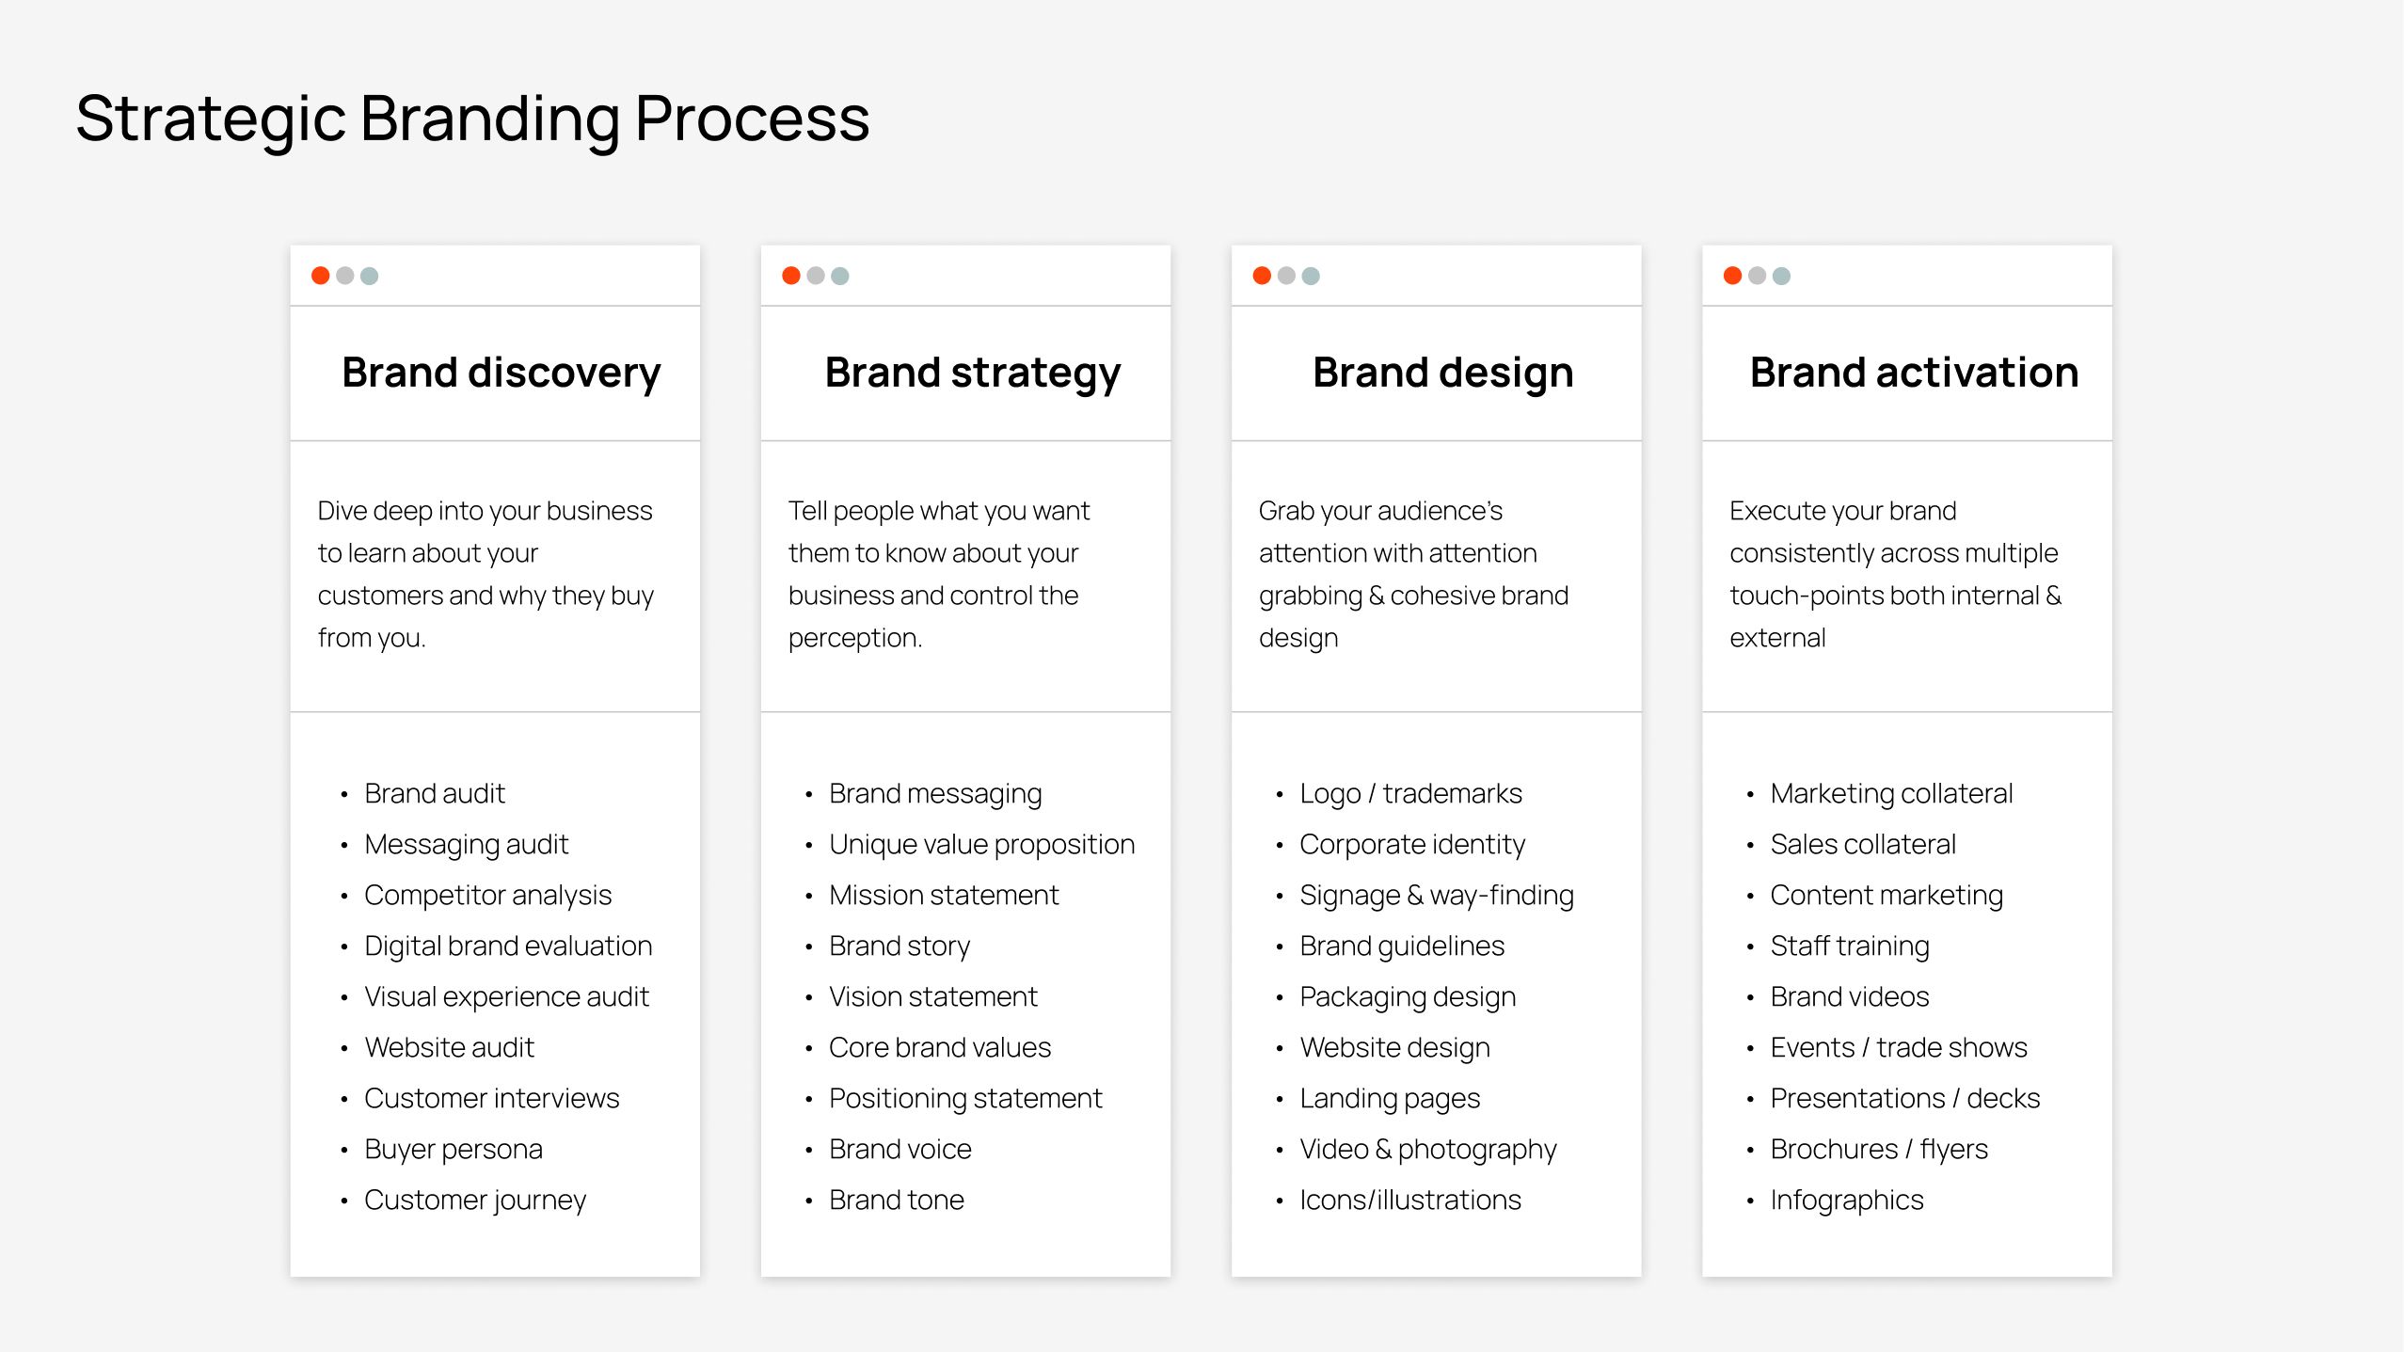
Task: Click Customer journey list item
Action: click(x=475, y=1201)
